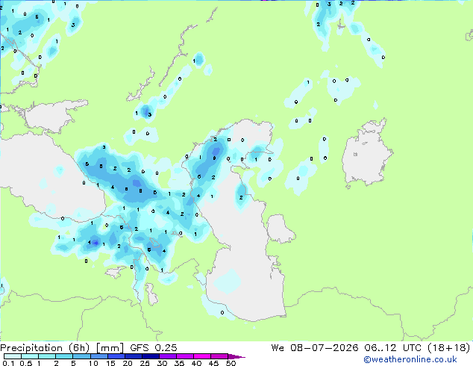Click the legend swatch between 10 and 15
This screenshot has width=473, height=366.
[99, 356]
